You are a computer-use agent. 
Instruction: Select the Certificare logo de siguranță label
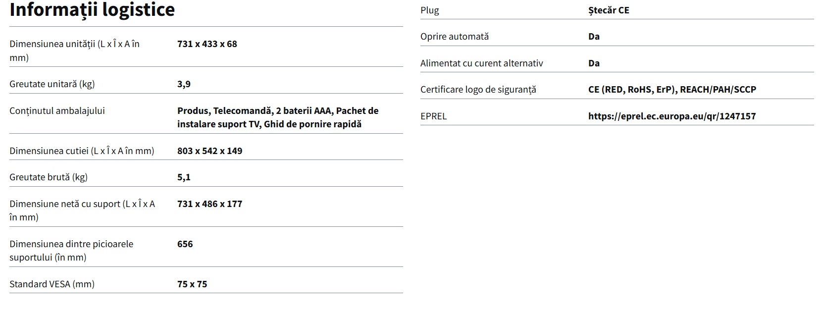[478, 90]
